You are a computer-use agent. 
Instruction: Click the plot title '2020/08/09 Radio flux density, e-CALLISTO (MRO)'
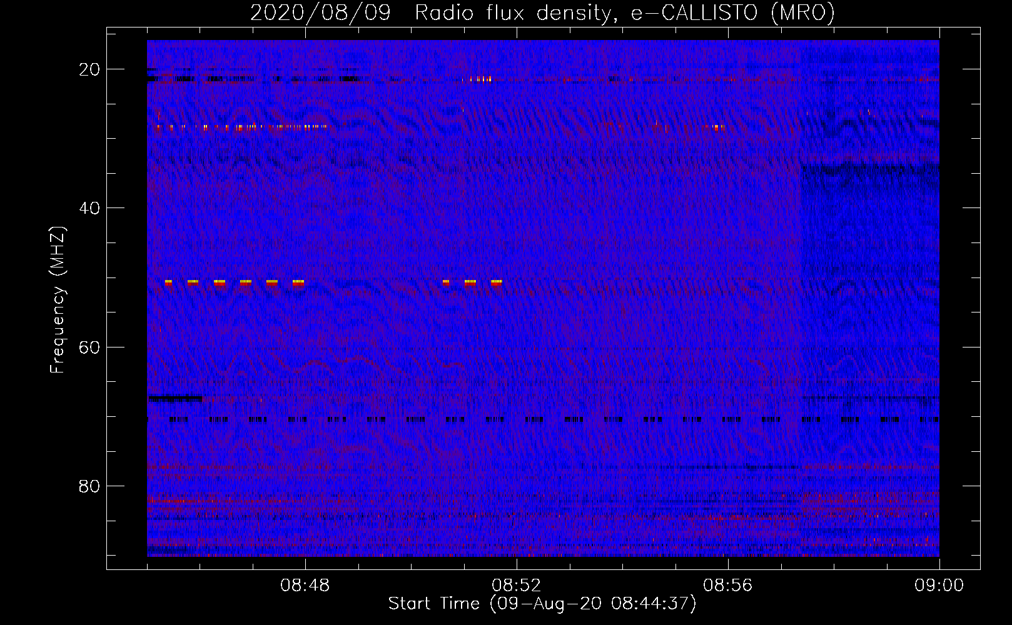click(542, 12)
